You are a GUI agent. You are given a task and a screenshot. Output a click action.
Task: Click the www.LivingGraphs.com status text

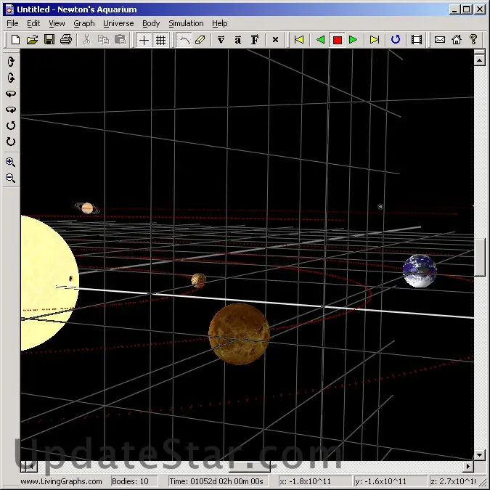(x=61, y=481)
